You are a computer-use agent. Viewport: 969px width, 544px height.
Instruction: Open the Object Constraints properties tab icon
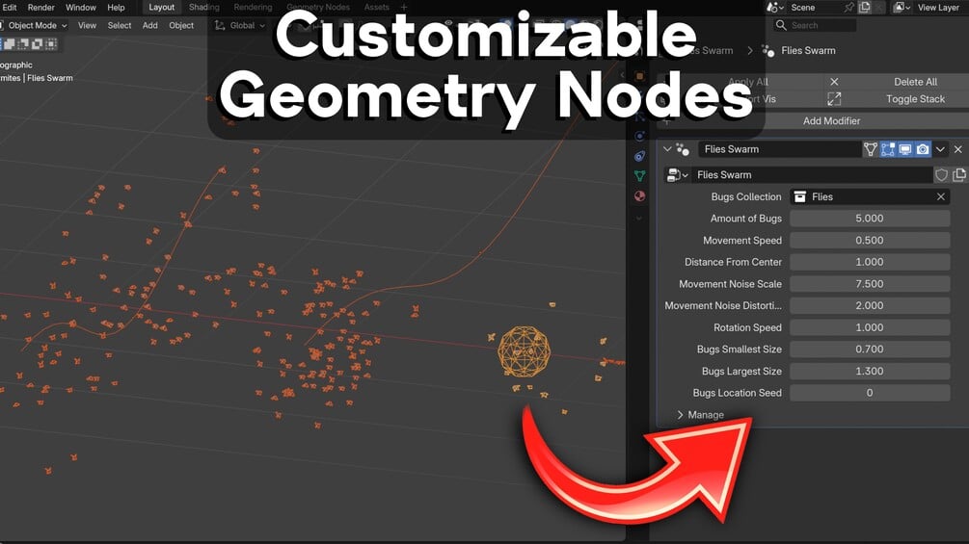(x=639, y=156)
